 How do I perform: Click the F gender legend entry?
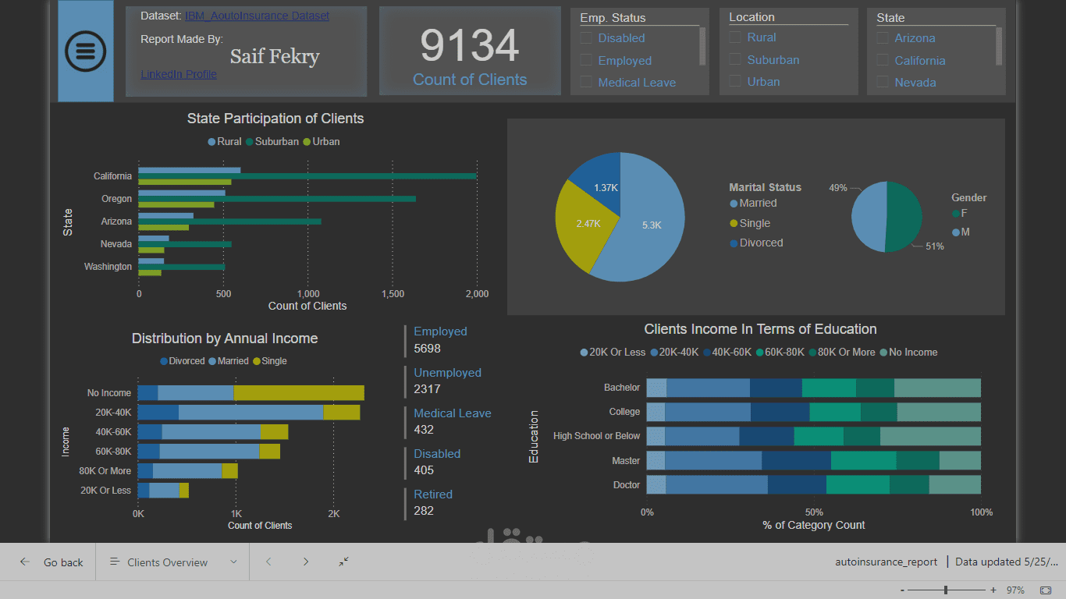point(959,213)
